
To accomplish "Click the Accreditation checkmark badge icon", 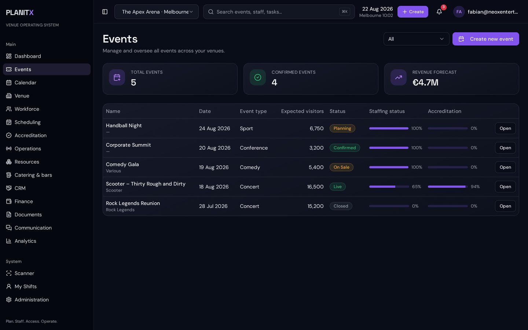I will [x=9, y=135].
